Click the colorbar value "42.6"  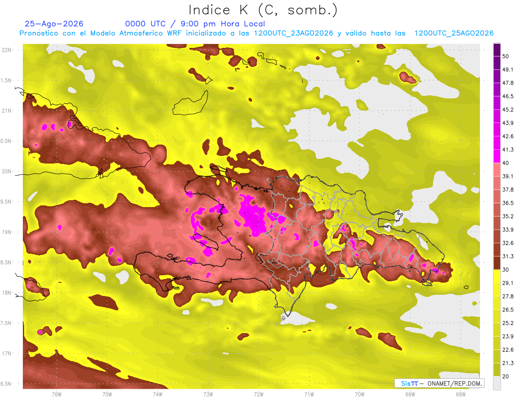(508, 137)
